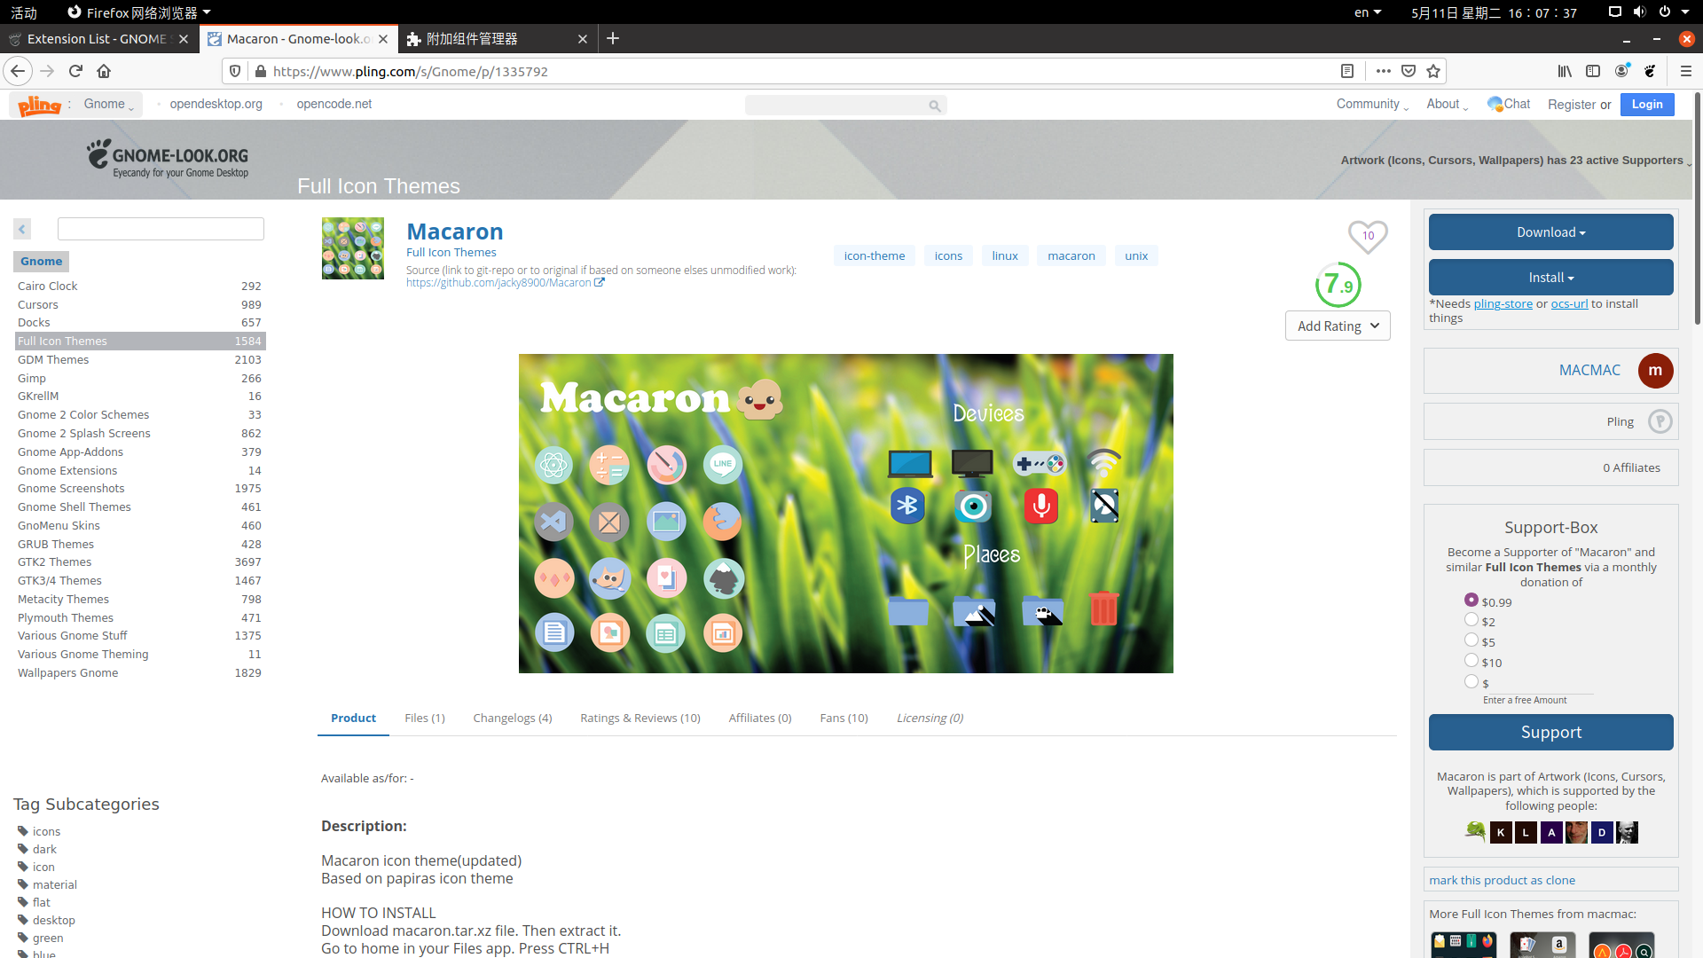Screen dimensions: 1703x958
Task: Click MACMAC user avatar
Action: pos(1655,371)
